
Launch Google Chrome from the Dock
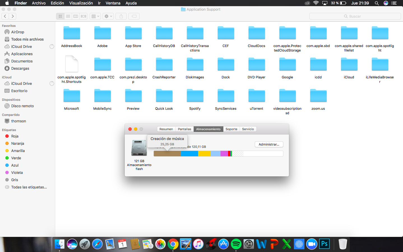[x=173, y=244]
